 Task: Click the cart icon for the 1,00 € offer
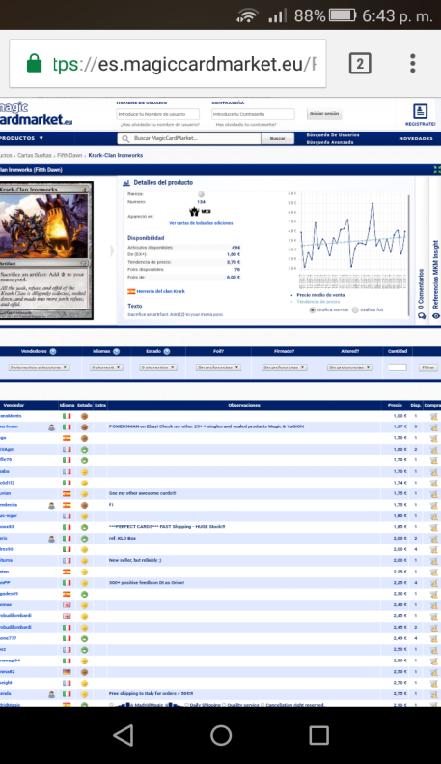coord(433,416)
